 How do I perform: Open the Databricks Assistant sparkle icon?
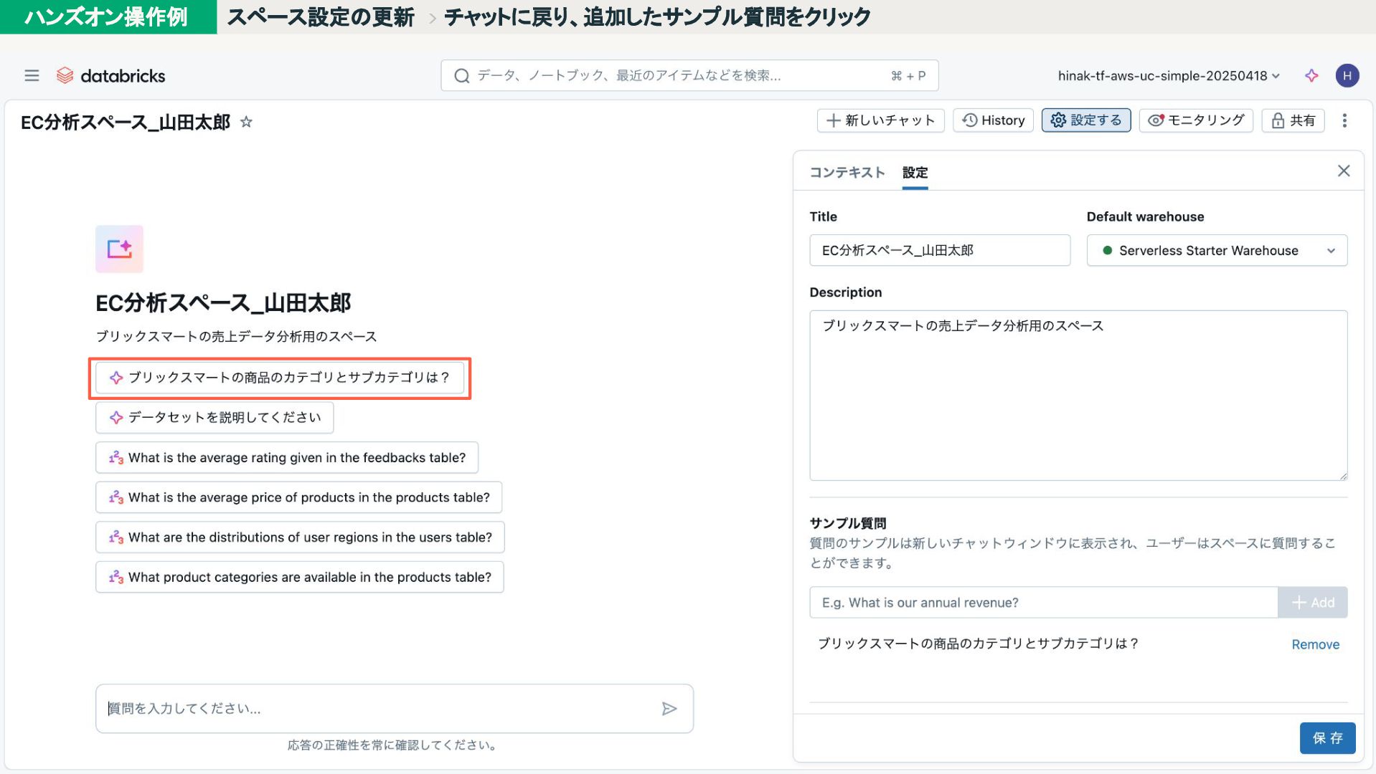pyautogui.click(x=1311, y=75)
